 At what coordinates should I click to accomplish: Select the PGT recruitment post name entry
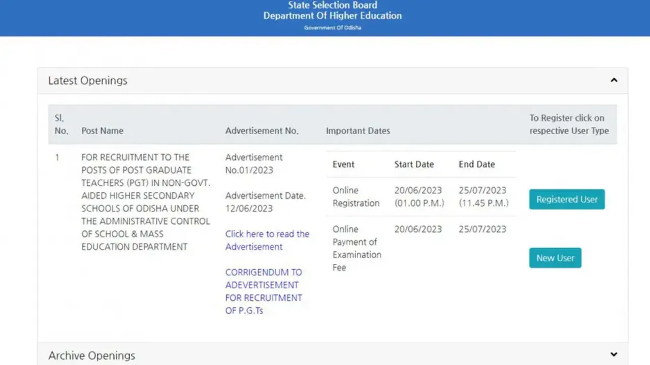[146, 202]
